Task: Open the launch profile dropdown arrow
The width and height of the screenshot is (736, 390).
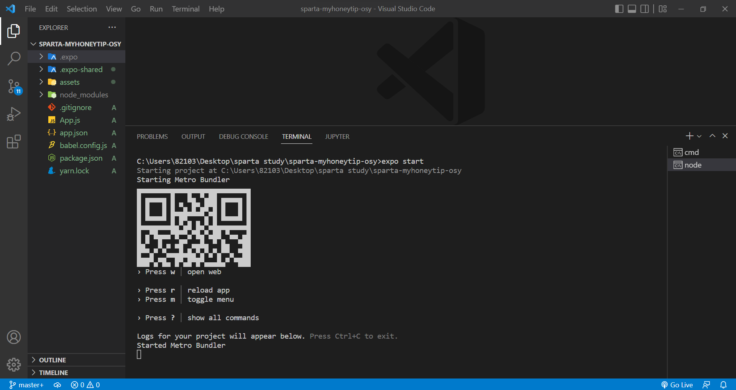Action: point(699,136)
